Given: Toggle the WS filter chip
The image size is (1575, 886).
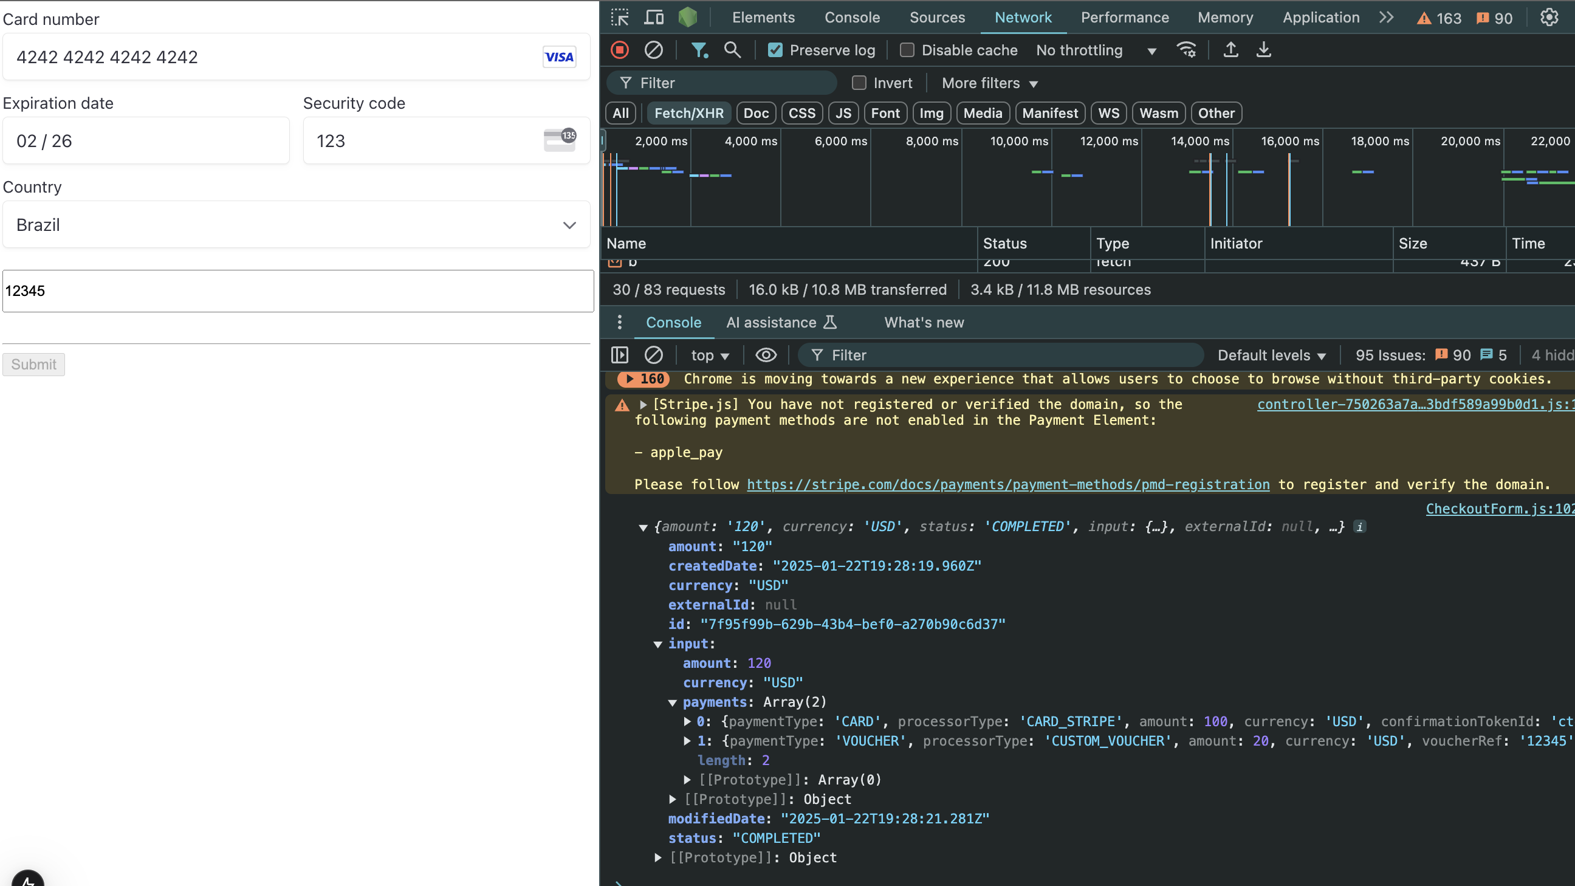Looking at the screenshot, I should tap(1108, 113).
